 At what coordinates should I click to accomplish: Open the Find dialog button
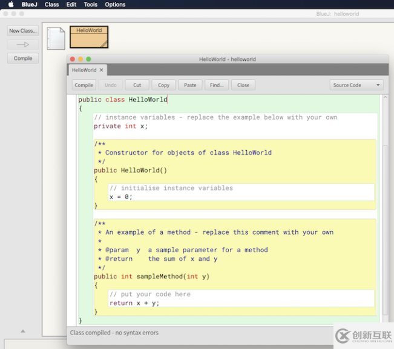pyautogui.click(x=217, y=85)
